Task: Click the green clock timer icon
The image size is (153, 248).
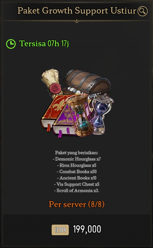Action: pyautogui.click(x=11, y=44)
